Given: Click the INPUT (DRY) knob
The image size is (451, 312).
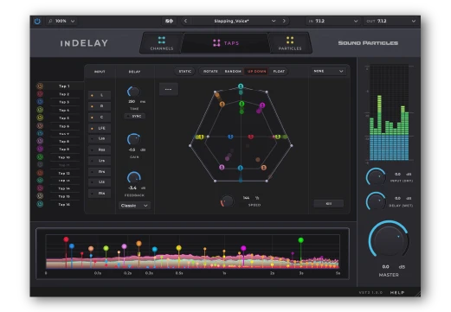Looking at the screenshot, I should pos(376,176).
